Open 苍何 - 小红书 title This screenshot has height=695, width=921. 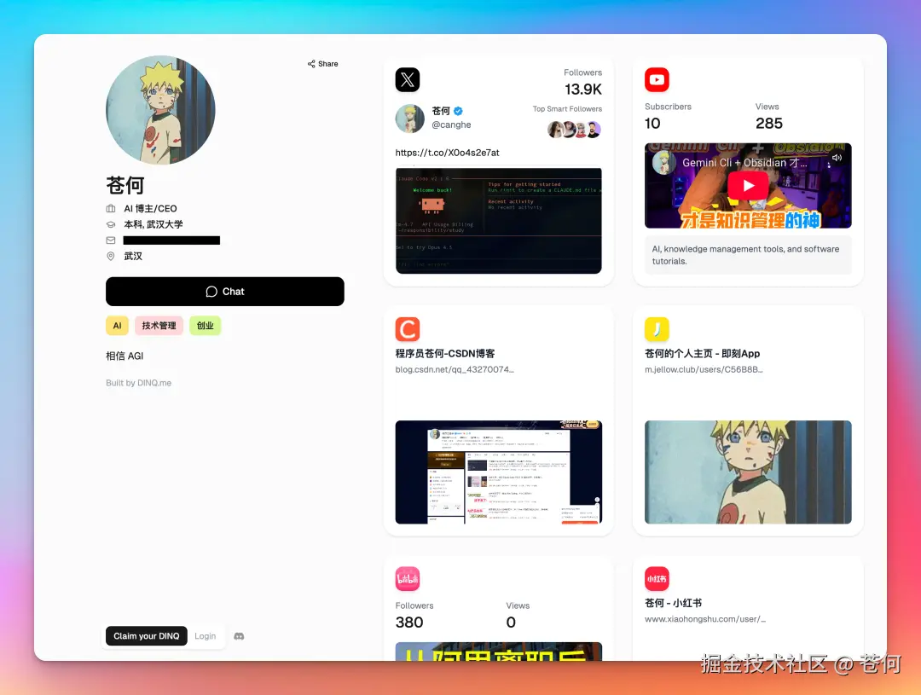(x=673, y=603)
